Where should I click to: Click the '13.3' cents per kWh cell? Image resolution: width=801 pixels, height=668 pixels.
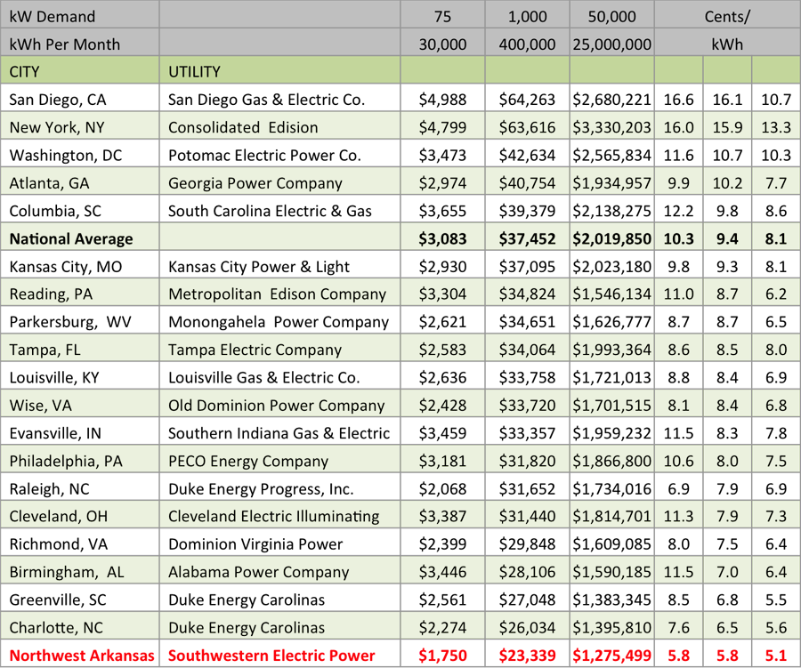coord(776,126)
